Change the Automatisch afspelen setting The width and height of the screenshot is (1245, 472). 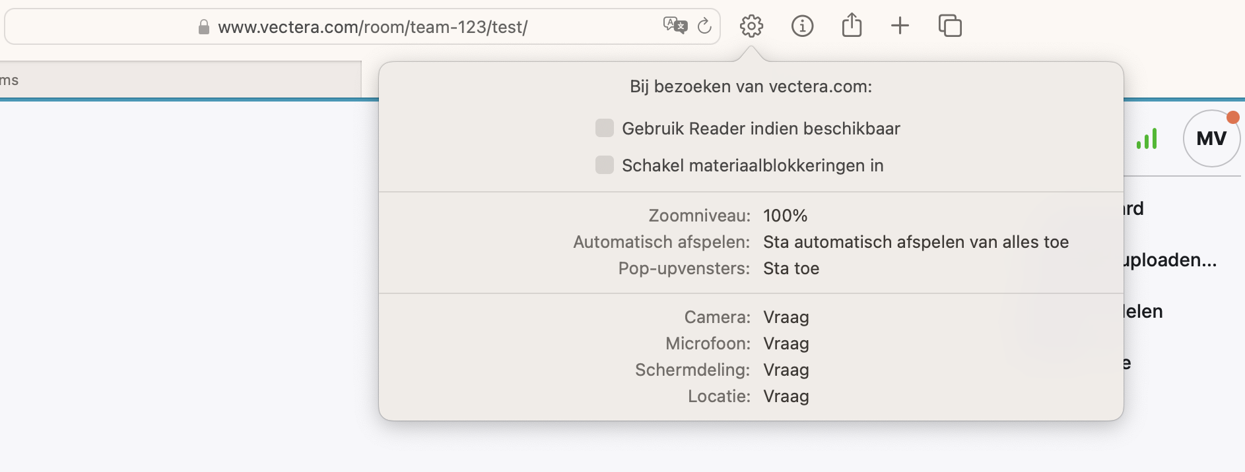click(x=916, y=242)
